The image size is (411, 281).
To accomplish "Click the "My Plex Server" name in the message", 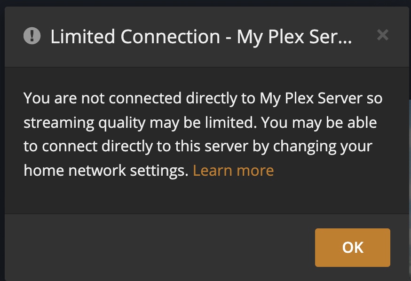I will click(311, 99).
